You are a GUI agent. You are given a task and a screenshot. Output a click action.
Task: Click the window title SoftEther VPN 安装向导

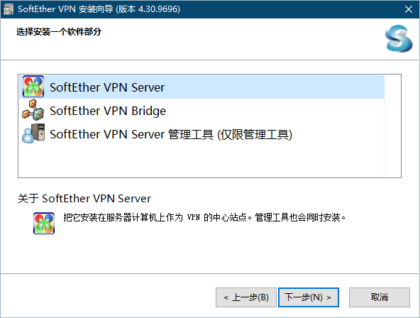click(x=99, y=9)
